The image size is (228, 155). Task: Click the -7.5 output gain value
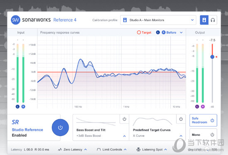click(212, 40)
